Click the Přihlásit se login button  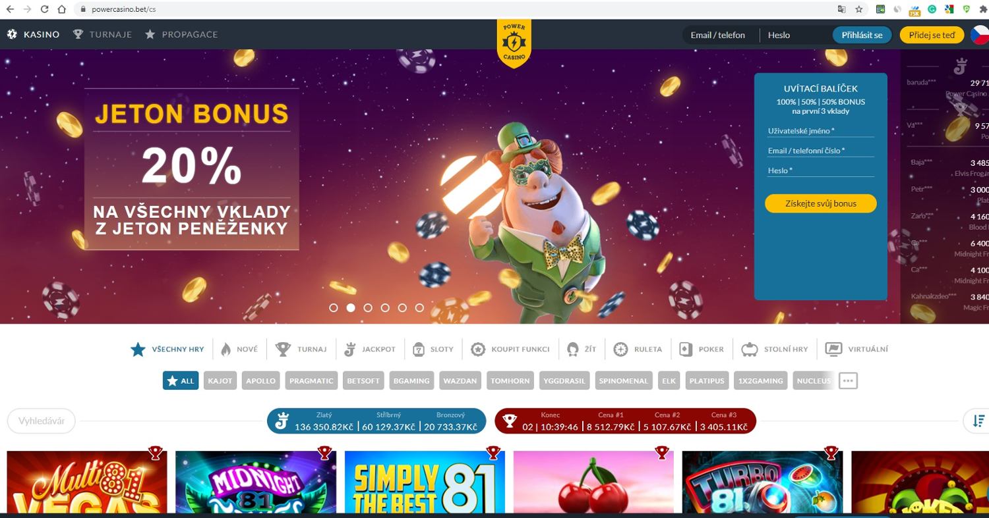point(862,35)
